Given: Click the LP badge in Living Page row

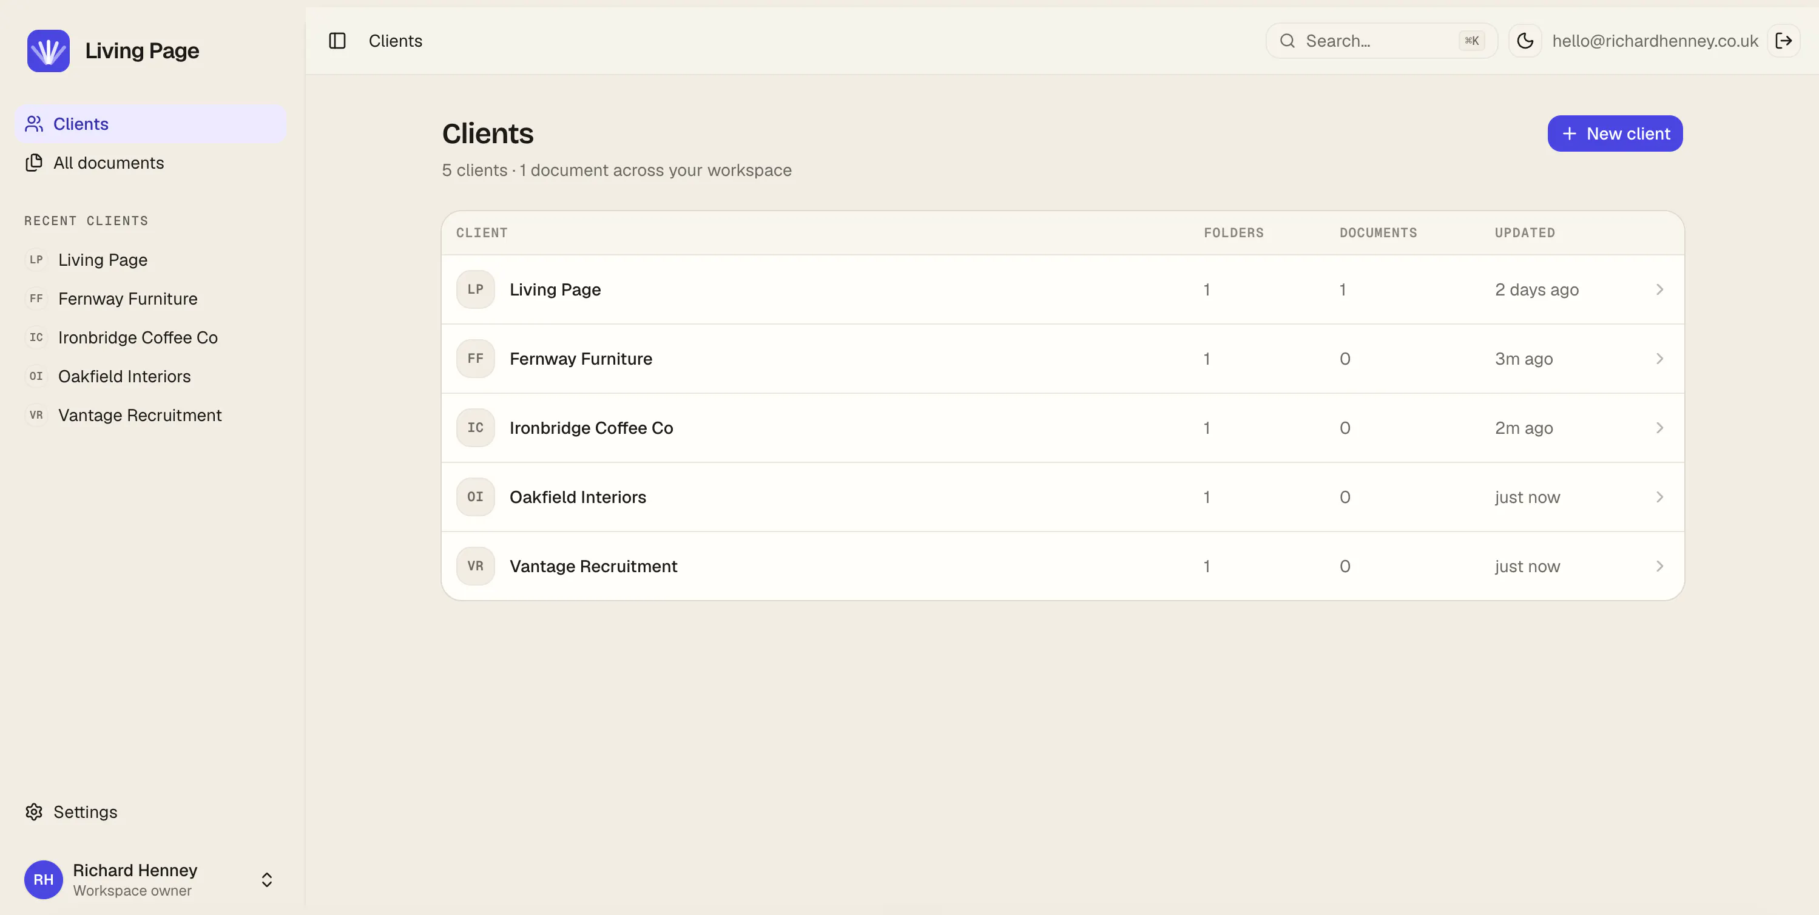Looking at the screenshot, I should coord(475,289).
